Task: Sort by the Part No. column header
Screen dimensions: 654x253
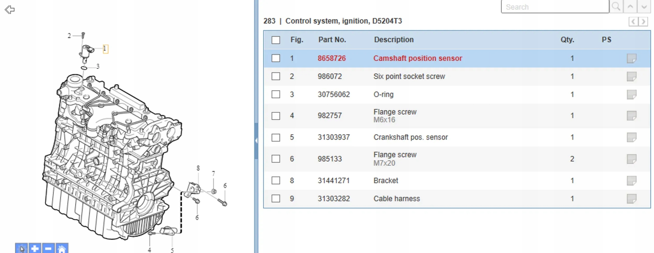Action: click(x=332, y=40)
